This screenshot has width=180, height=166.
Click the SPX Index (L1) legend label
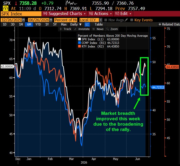point(92,39)
